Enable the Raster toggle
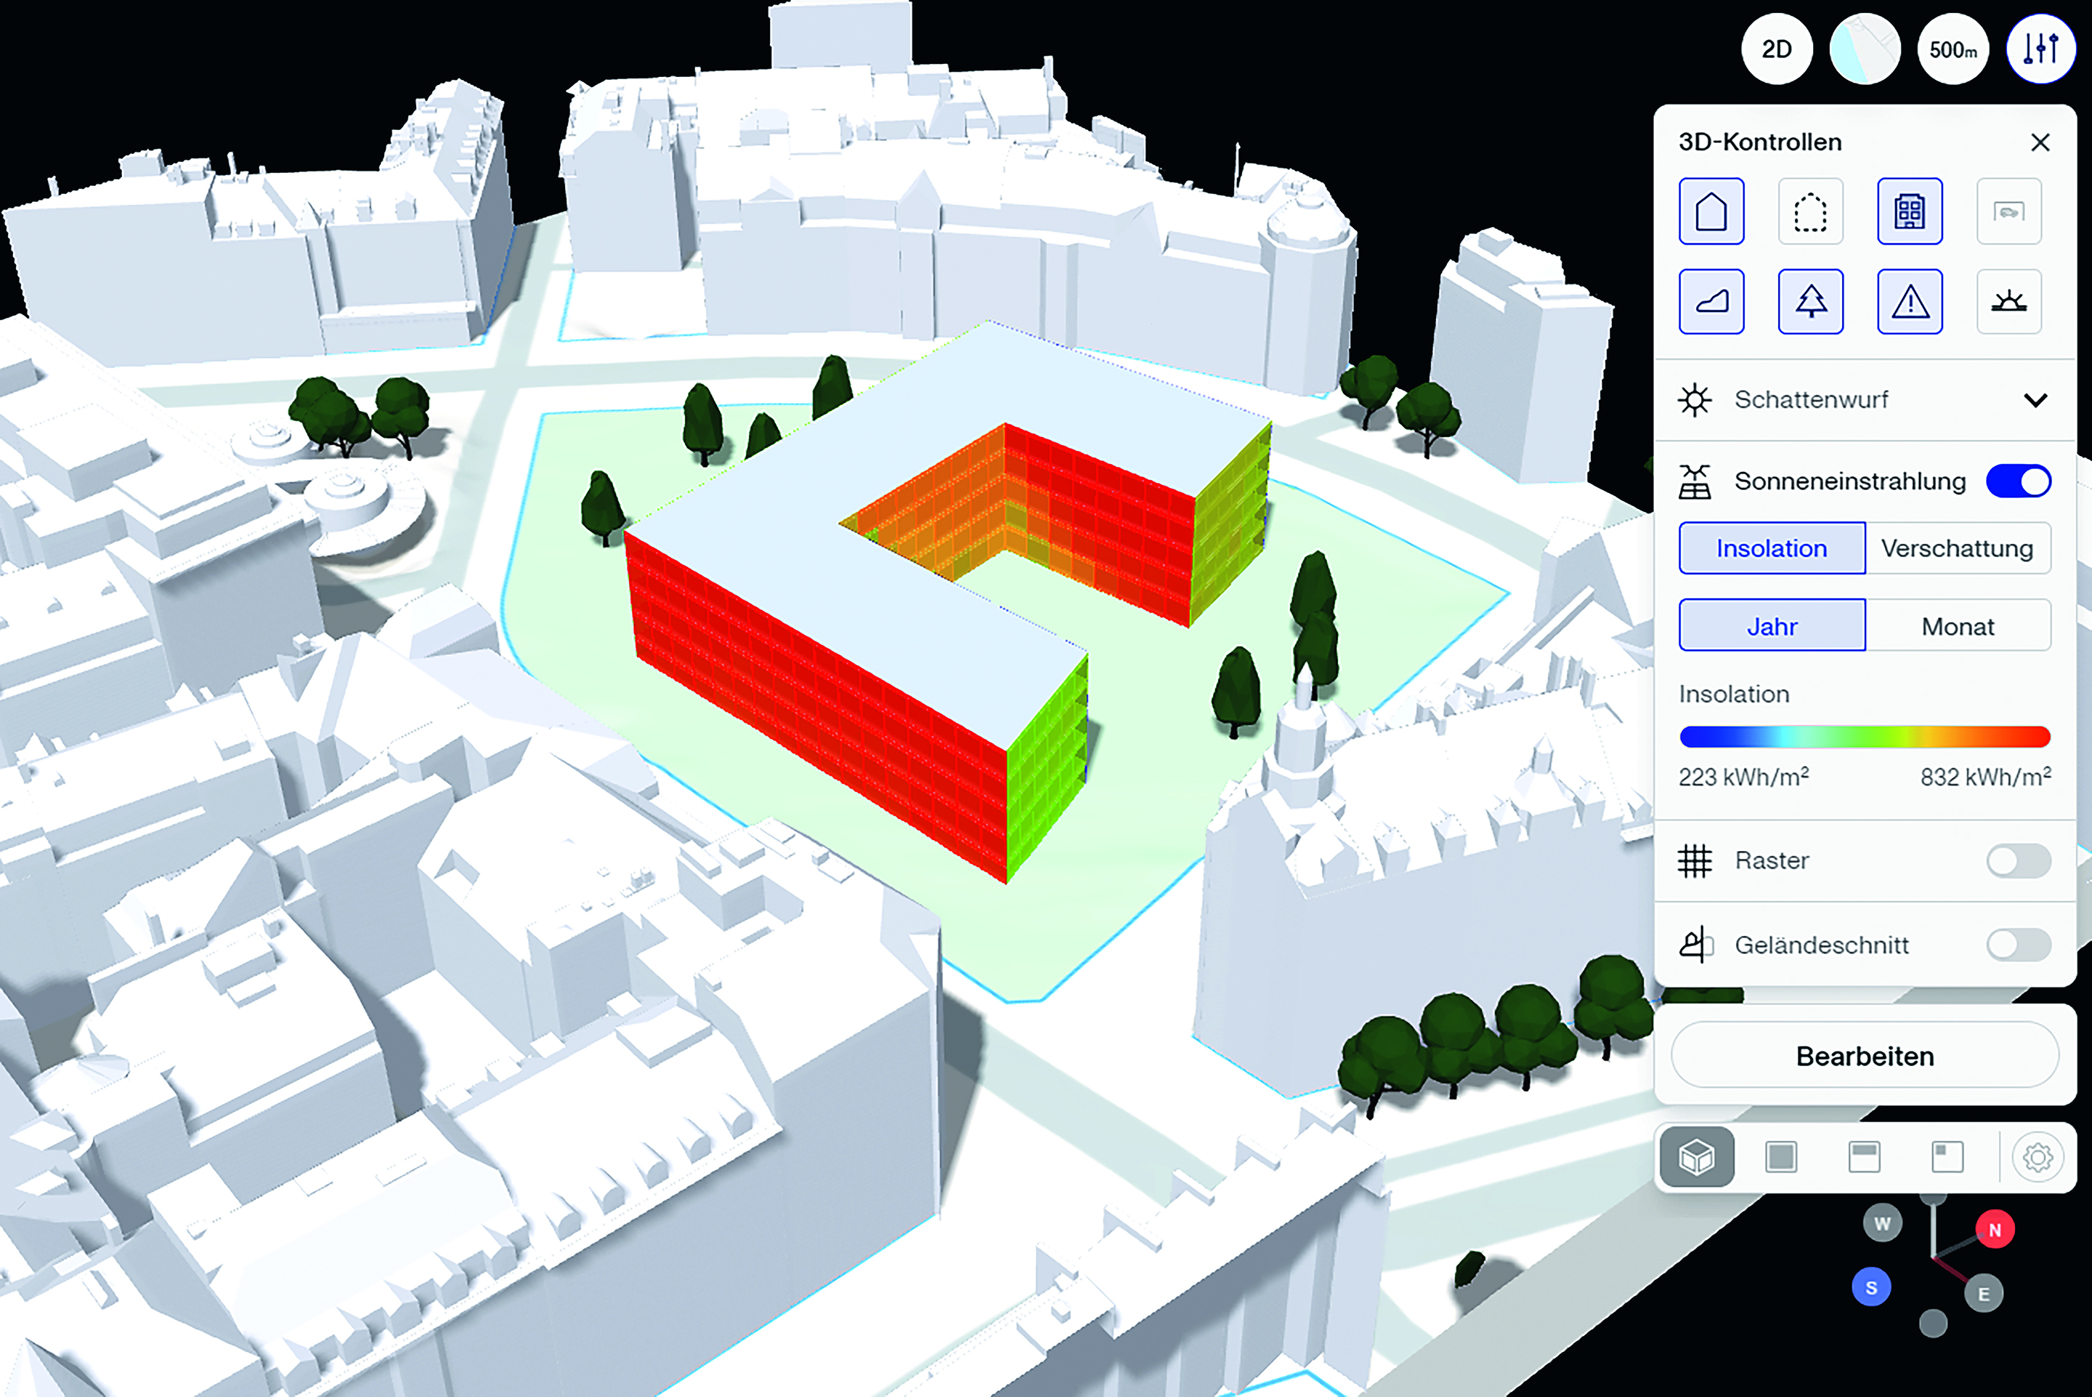Viewport: 2092px width, 1397px height. click(2018, 860)
